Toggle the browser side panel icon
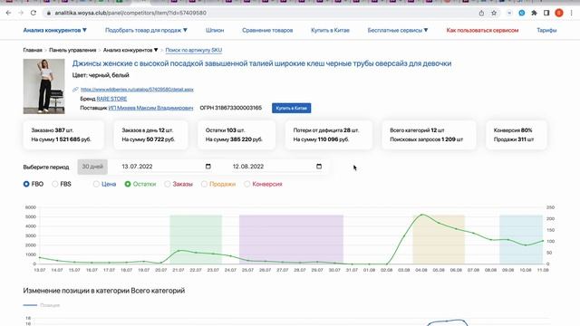The width and height of the screenshot is (580, 326). (546, 13)
